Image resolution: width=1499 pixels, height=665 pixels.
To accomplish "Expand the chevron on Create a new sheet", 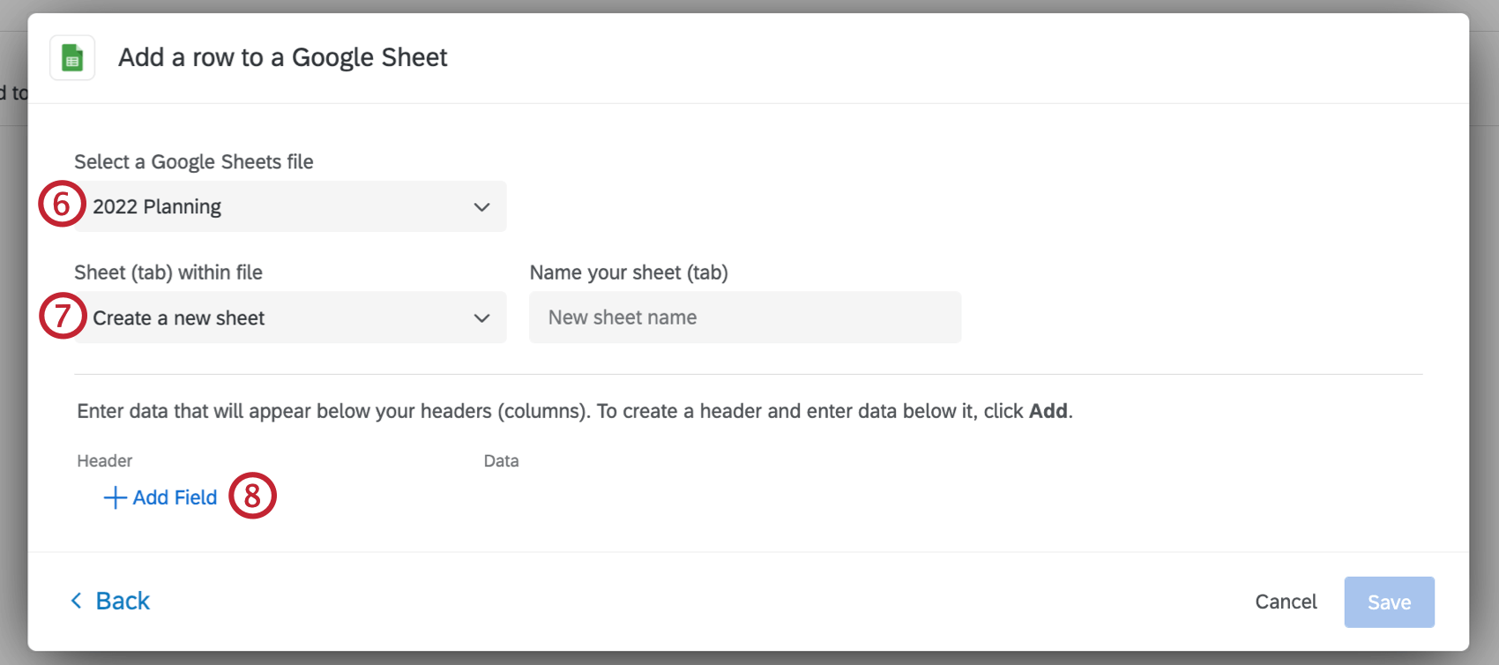I will (x=481, y=318).
